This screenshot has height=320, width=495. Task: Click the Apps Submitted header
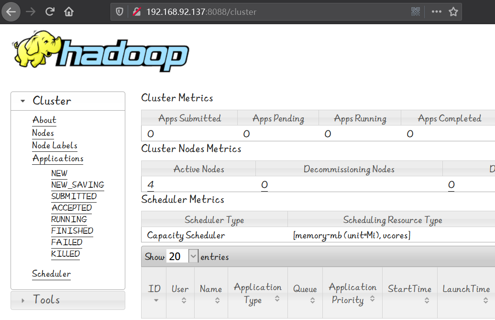[x=189, y=118]
